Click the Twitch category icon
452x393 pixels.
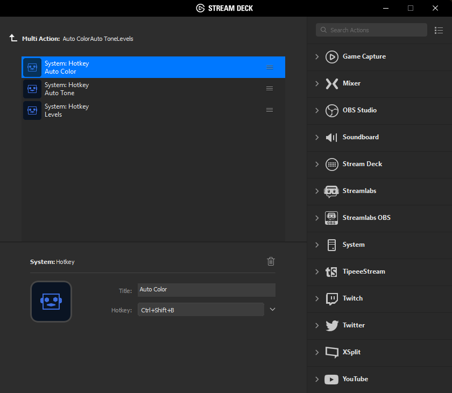(x=331, y=298)
